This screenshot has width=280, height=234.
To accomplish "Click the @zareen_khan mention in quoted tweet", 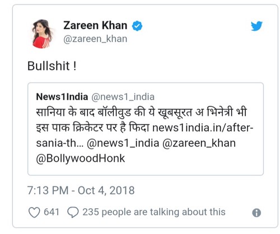I will tap(199, 143).
